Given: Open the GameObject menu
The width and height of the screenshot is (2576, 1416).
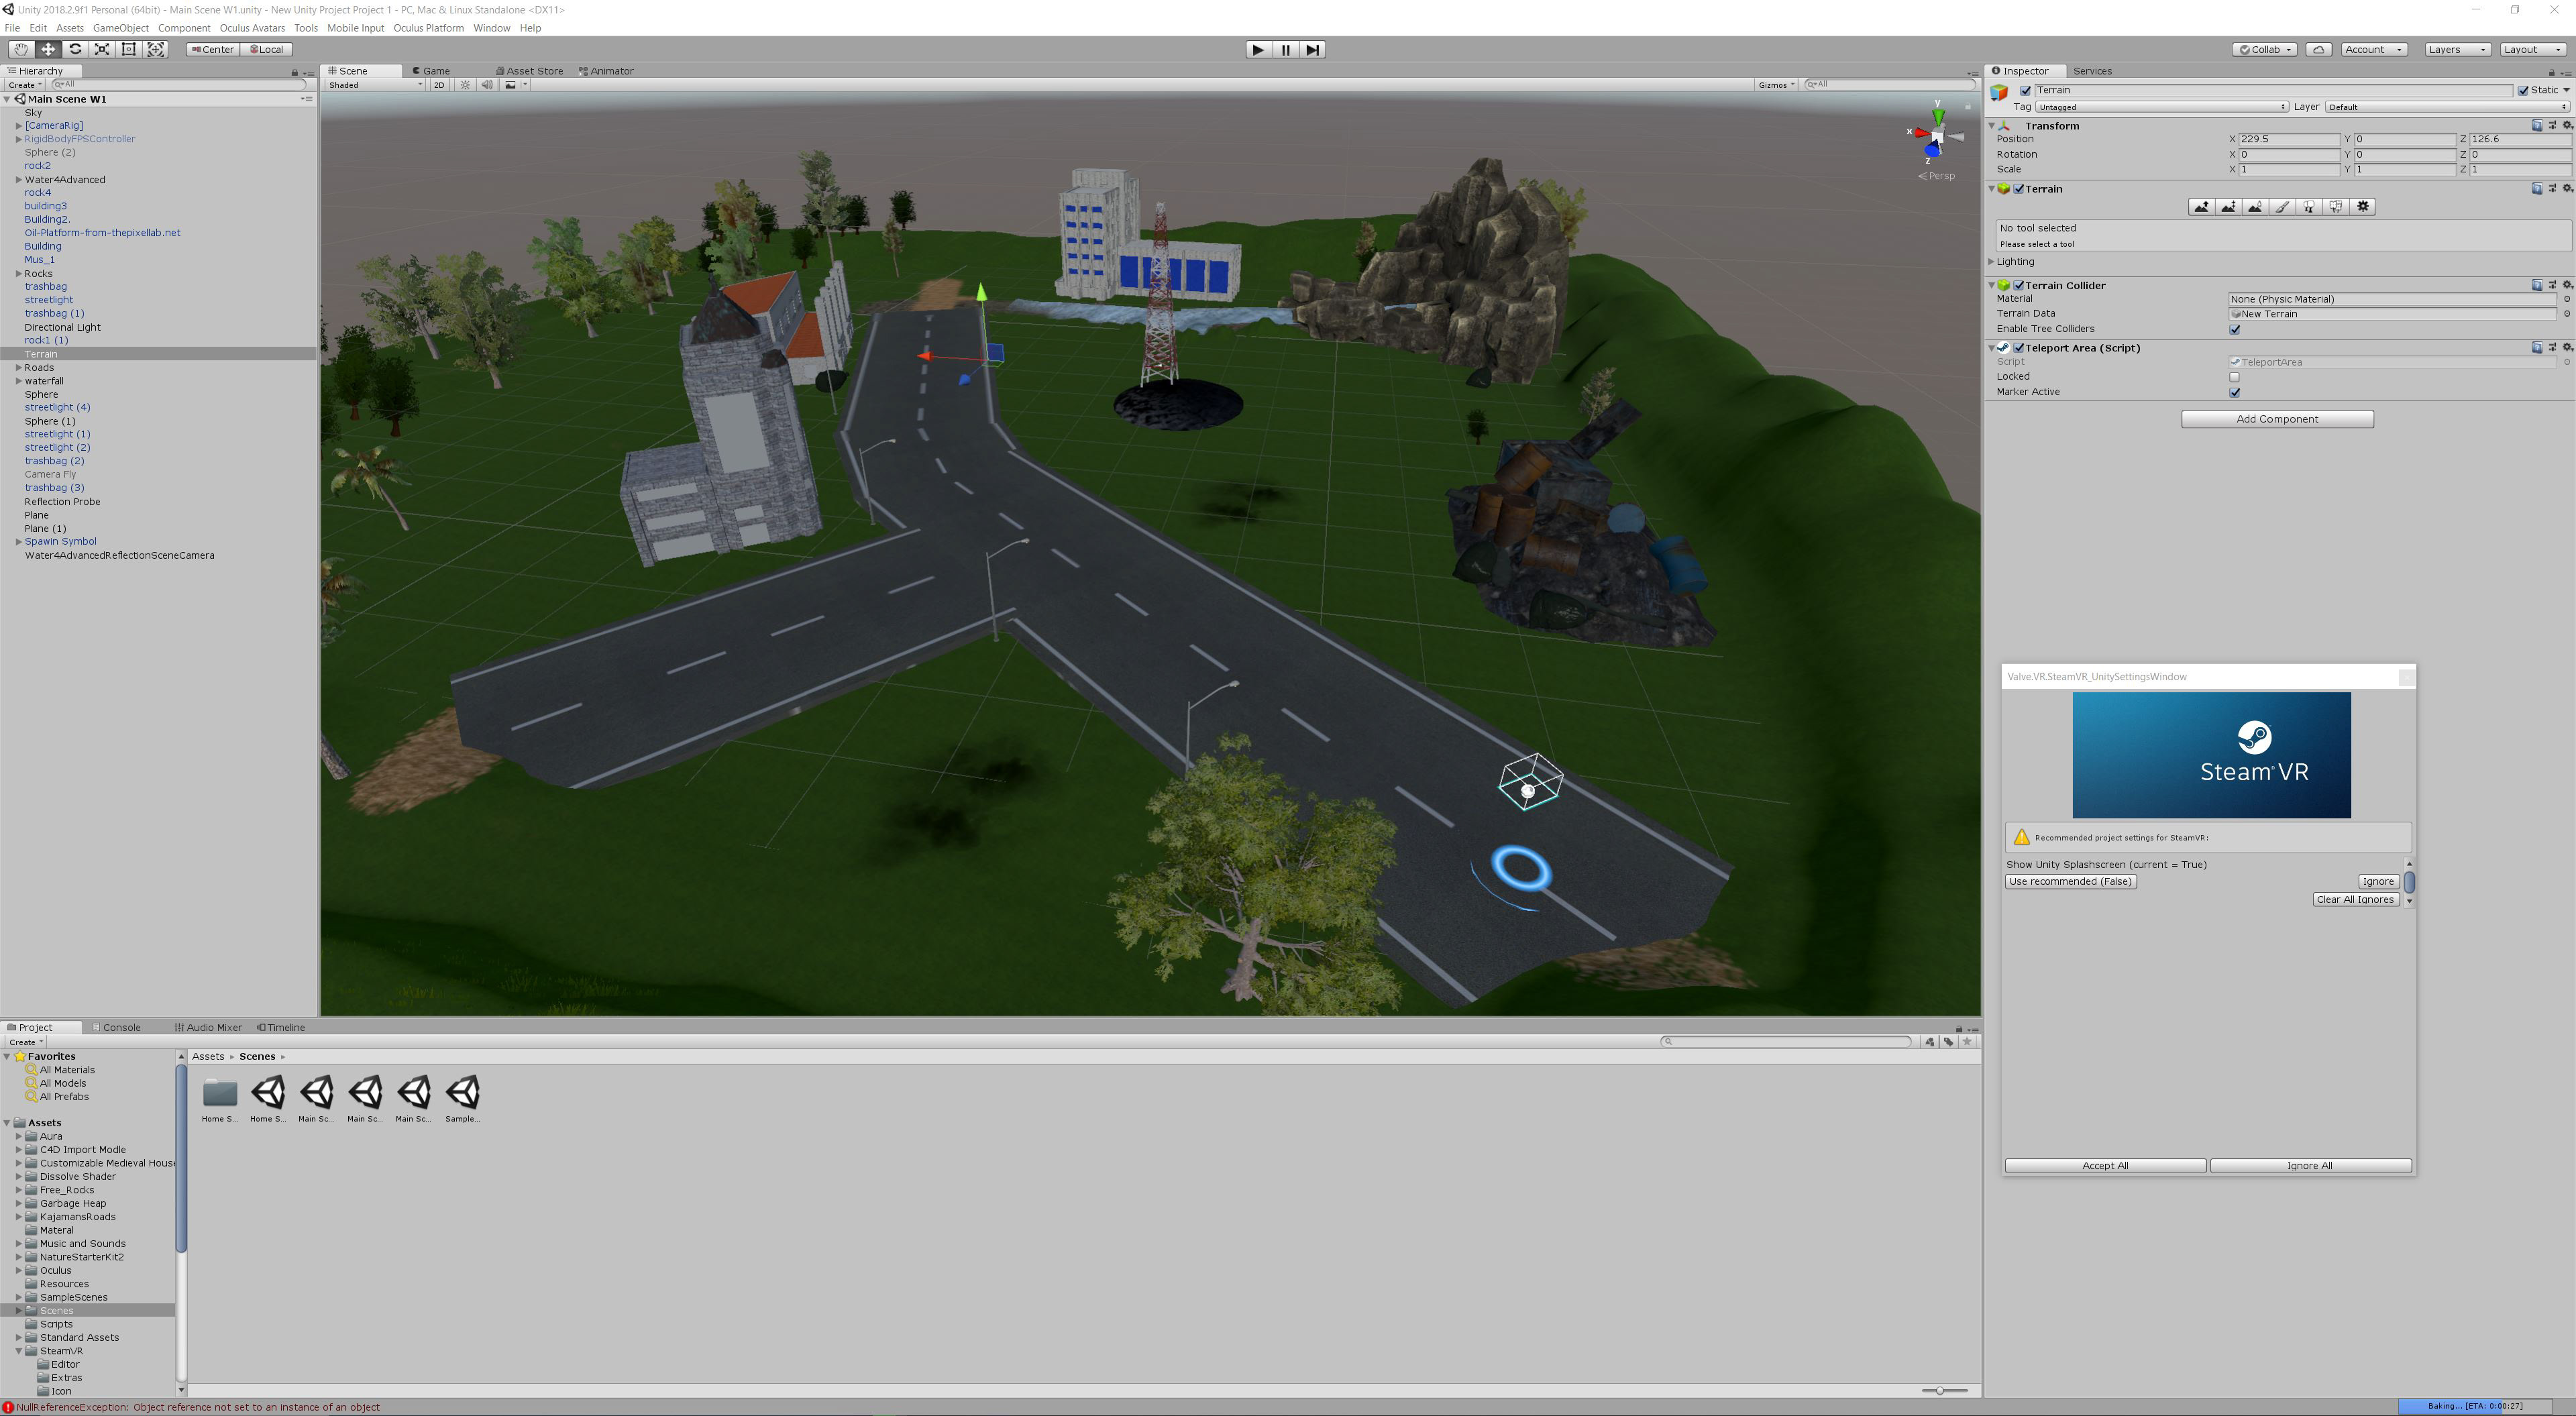Looking at the screenshot, I should tap(120, 28).
